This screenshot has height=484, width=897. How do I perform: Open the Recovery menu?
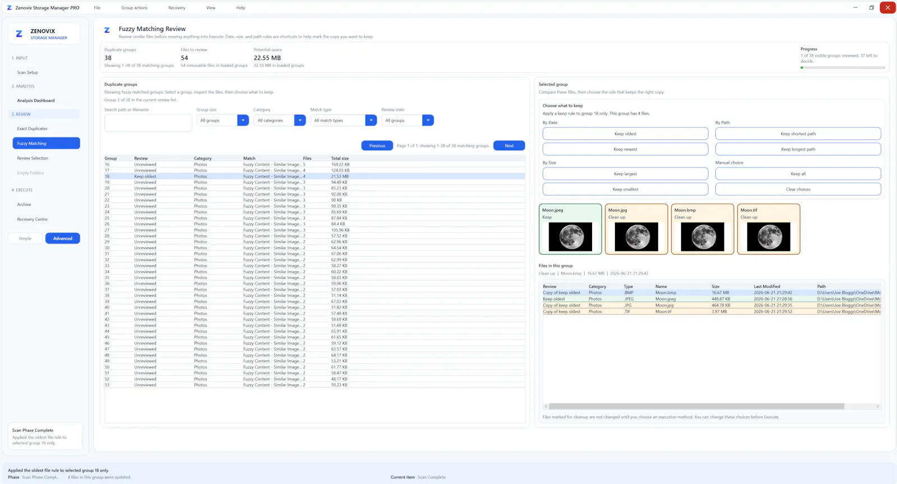coord(177,8)
